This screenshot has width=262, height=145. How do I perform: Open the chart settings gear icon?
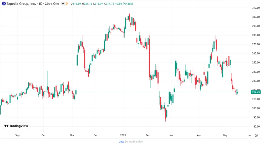(256, 135)
